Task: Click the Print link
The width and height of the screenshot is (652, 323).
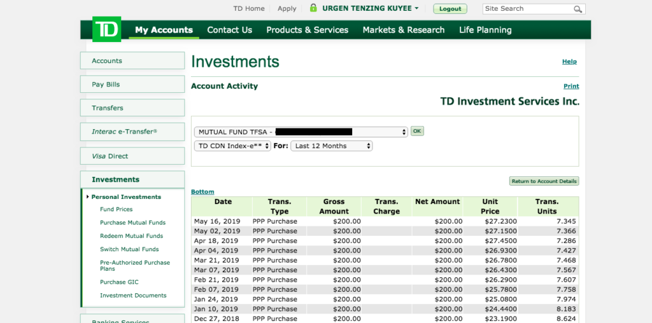Action: (571, 86)
